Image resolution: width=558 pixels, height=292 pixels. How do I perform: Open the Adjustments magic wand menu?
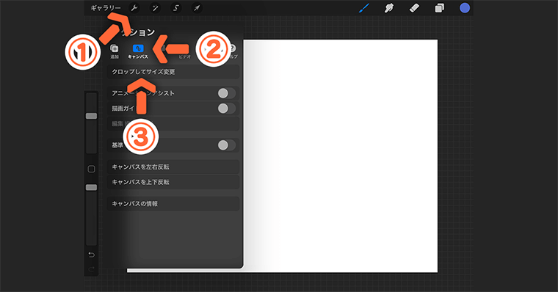[x=155, y=8]
